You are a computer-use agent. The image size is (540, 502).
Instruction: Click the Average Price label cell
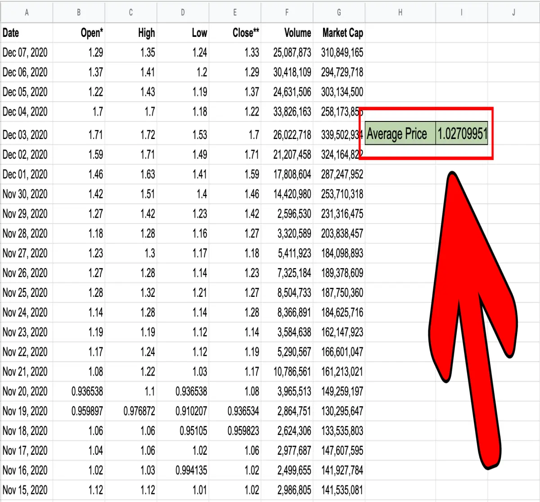[x=400, y=134]
